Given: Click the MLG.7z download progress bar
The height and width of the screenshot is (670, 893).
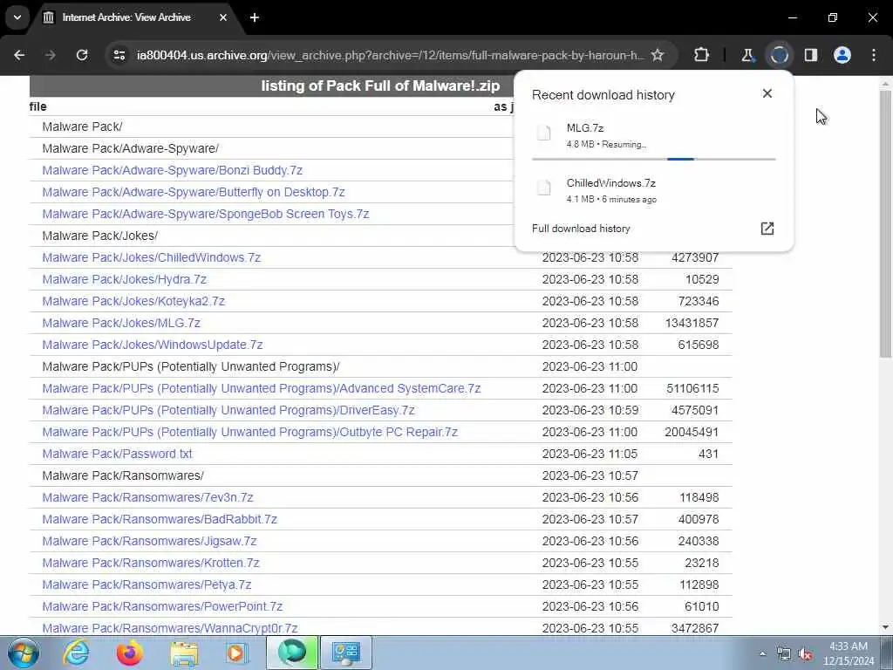Looking at the screenshot, I should pos(654,159).
